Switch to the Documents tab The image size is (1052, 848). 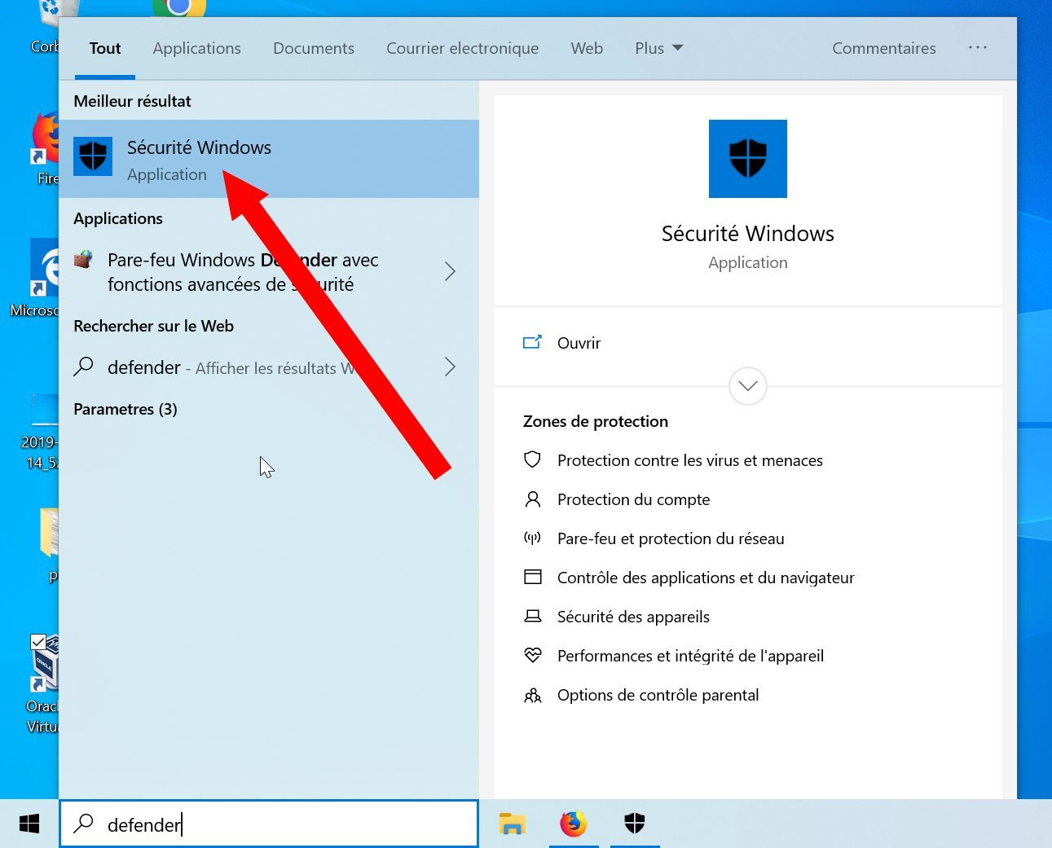[314, 48]
